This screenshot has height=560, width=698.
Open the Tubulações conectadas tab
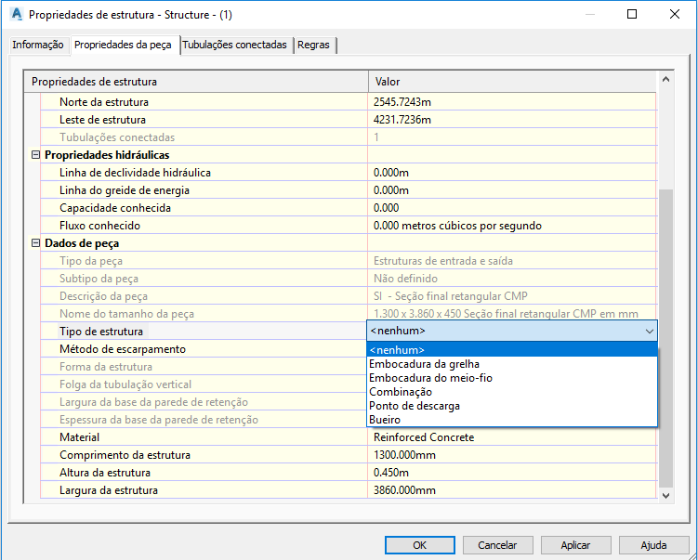tap(234, 45)
